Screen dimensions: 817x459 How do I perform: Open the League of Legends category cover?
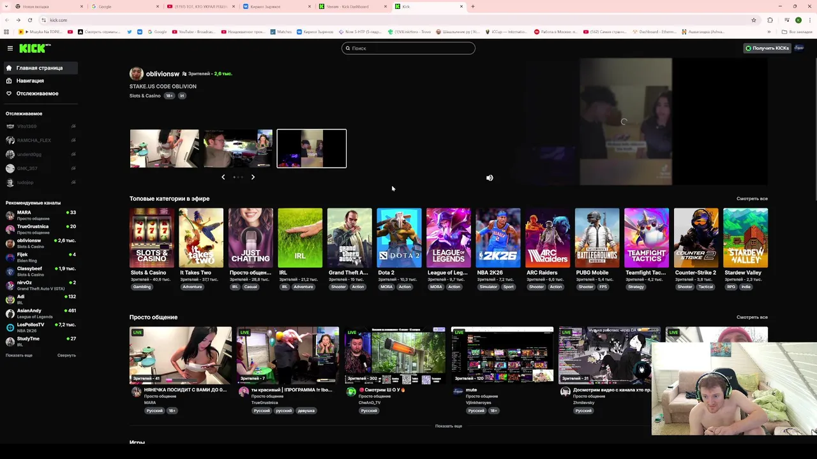point(449,238)
